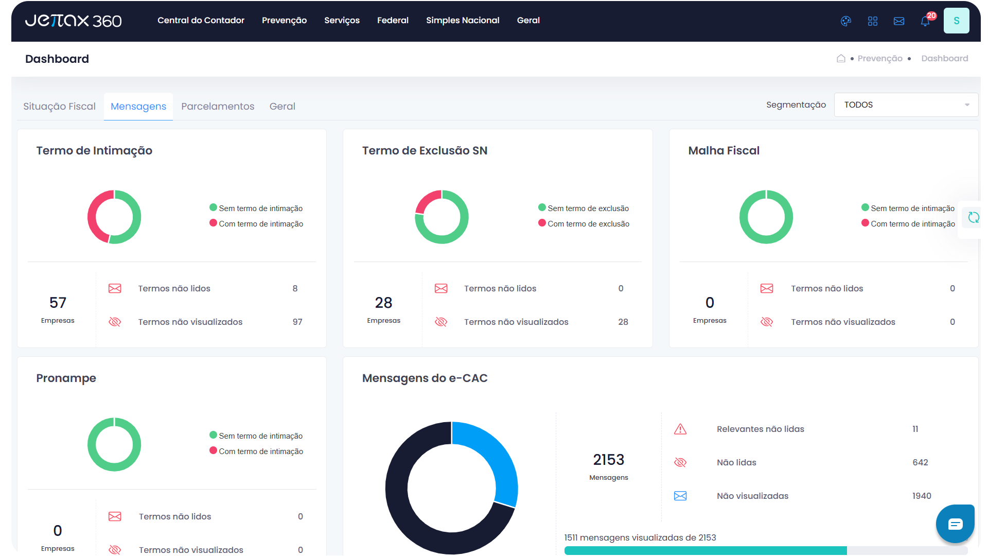Toggle 'Com termo de intimação' legend in Pronampe
Screen dimensions: 988x556
coord(256,451)
